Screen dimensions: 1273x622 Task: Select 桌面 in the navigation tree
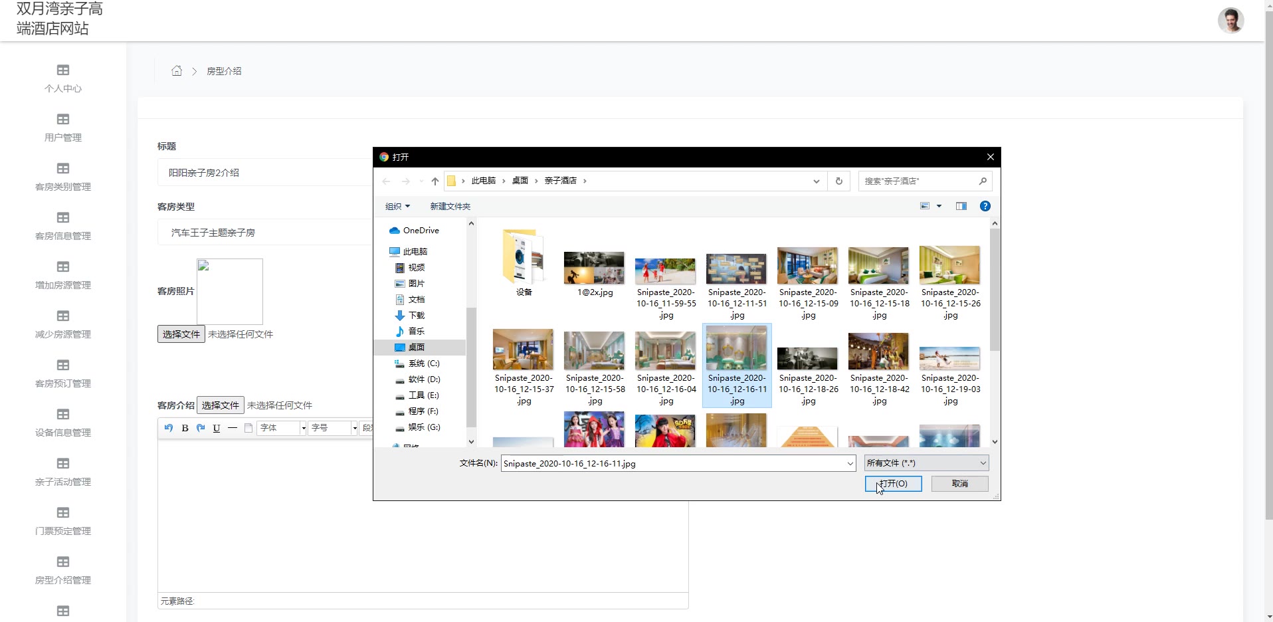[417, 348]
